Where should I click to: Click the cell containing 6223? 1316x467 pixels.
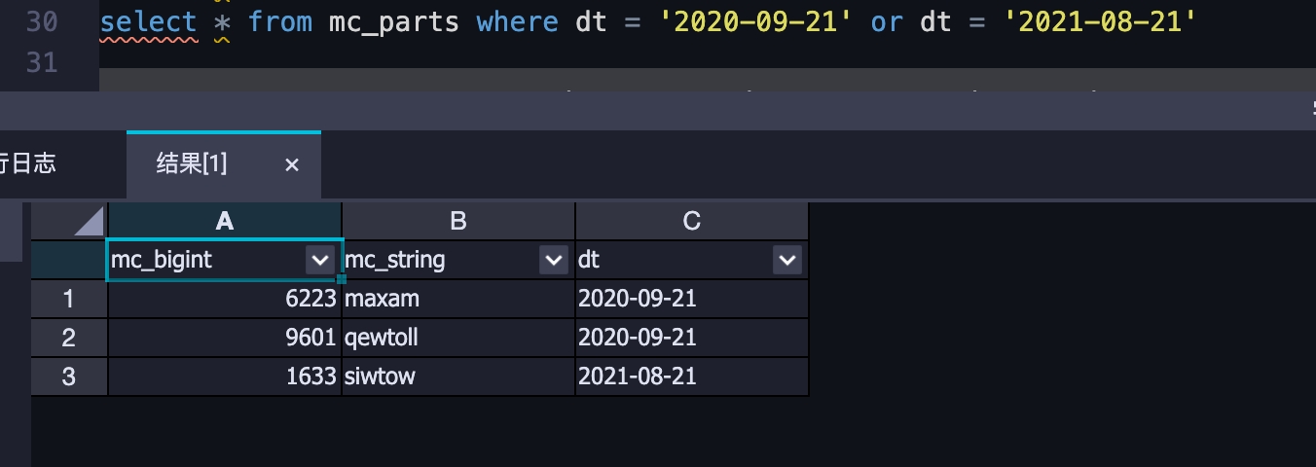(225, 299)
